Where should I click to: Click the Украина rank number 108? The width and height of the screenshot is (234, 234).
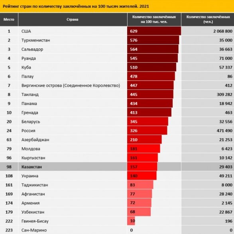pyautogui.click(x=9, y=176)
